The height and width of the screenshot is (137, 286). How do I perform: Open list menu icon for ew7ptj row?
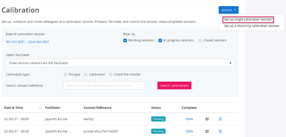(x=220, y=119)
